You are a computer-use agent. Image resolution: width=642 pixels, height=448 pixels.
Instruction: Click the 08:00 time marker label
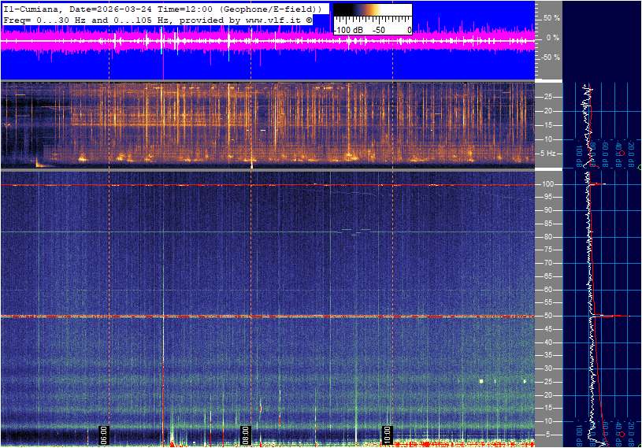pos(245,435)
